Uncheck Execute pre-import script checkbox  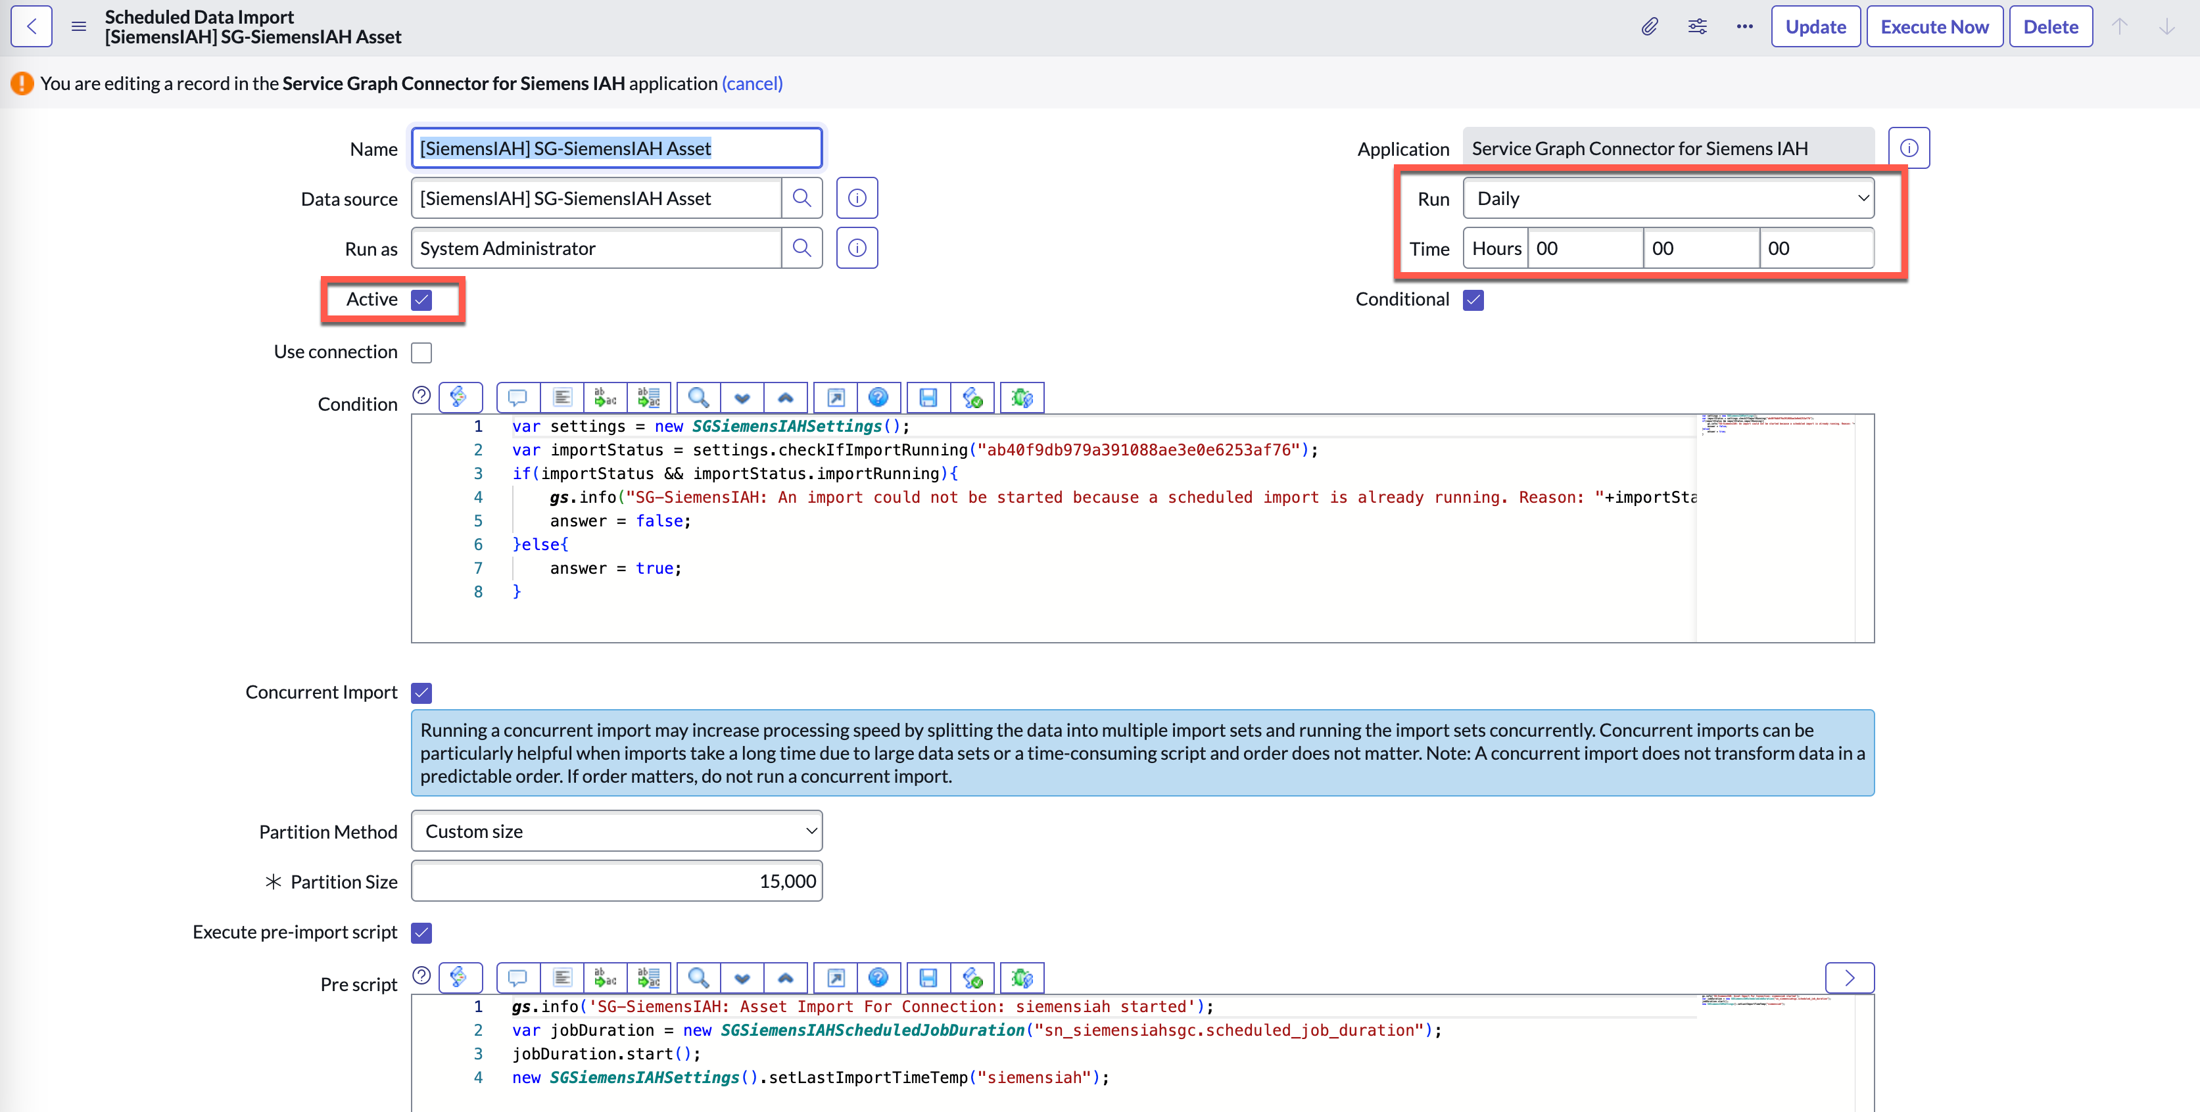(x=421, y=933)
